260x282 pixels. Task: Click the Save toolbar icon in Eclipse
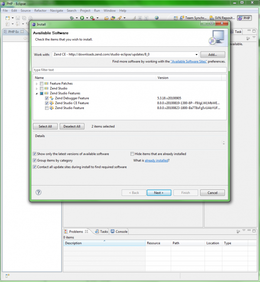click(18, 18)
